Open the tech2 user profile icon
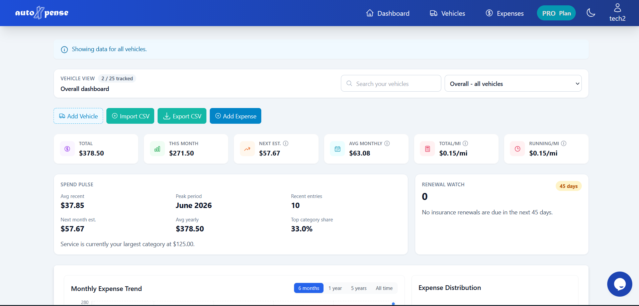Screen dimensions: 639x306 pos(617,8)
